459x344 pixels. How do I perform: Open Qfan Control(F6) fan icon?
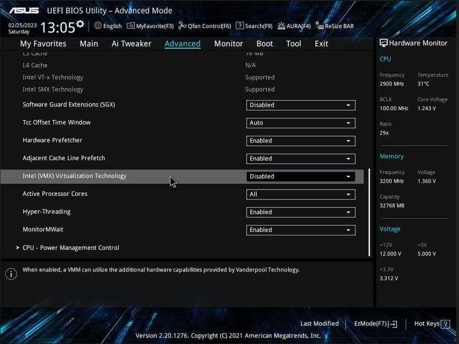click(x=182, y=26)
